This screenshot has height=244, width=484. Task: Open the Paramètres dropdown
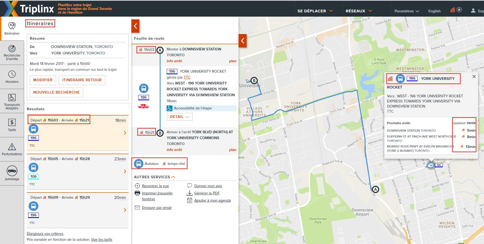pos(407,11)
